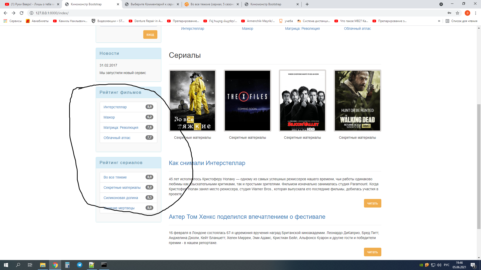Open the Актер Том Хенкс article heading
The image size is (481, 270).
tap(247, 217)
